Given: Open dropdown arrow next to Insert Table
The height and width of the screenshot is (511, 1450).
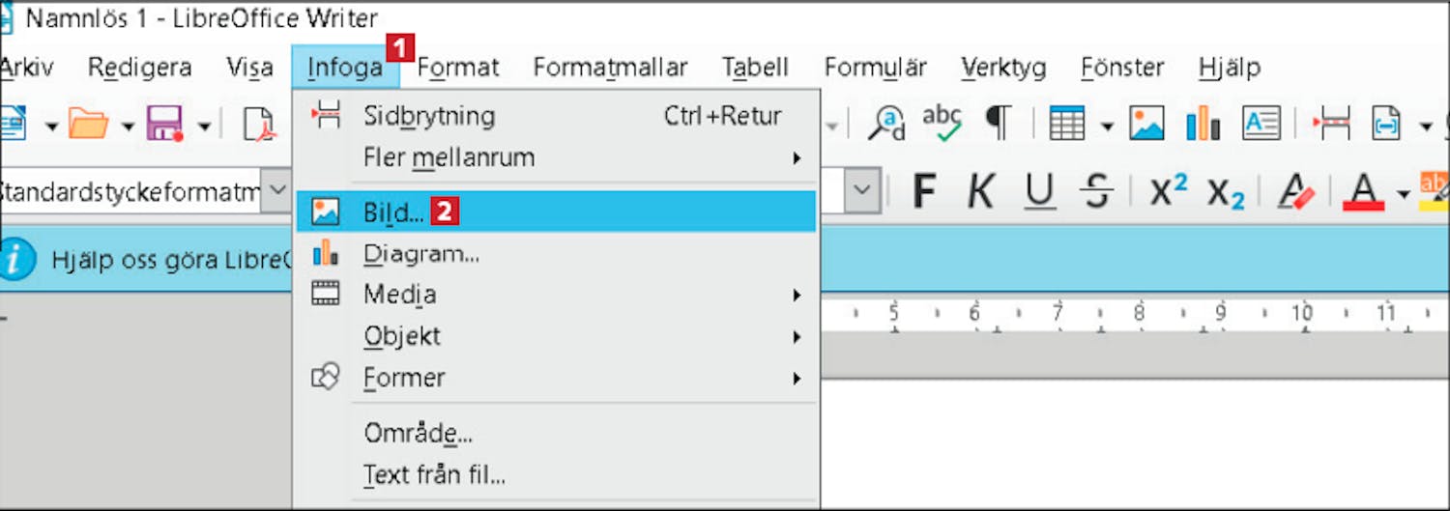Looking at the screenshot, I should (1106, 126).
